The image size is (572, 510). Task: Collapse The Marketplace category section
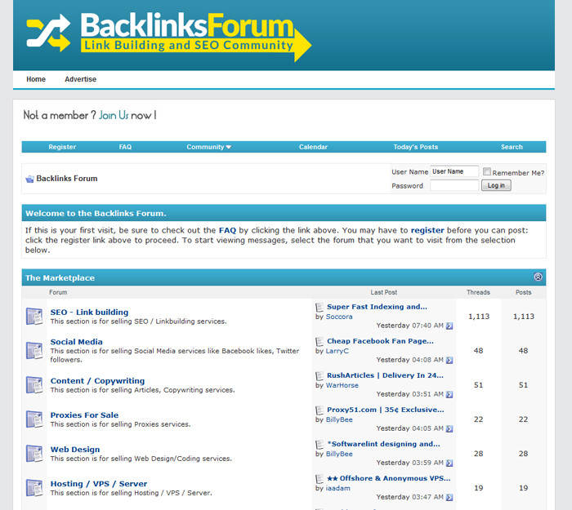coord(538,277)
